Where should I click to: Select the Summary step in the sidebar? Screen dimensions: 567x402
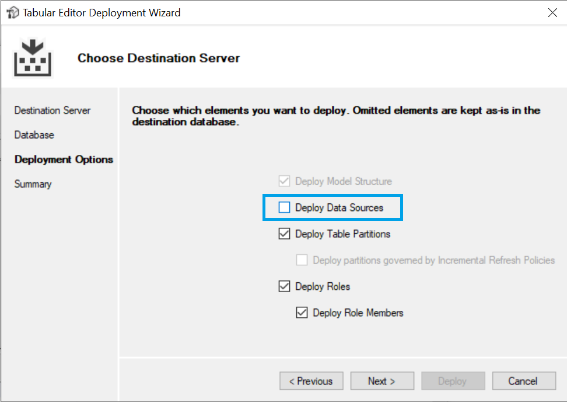click(33, 184)
